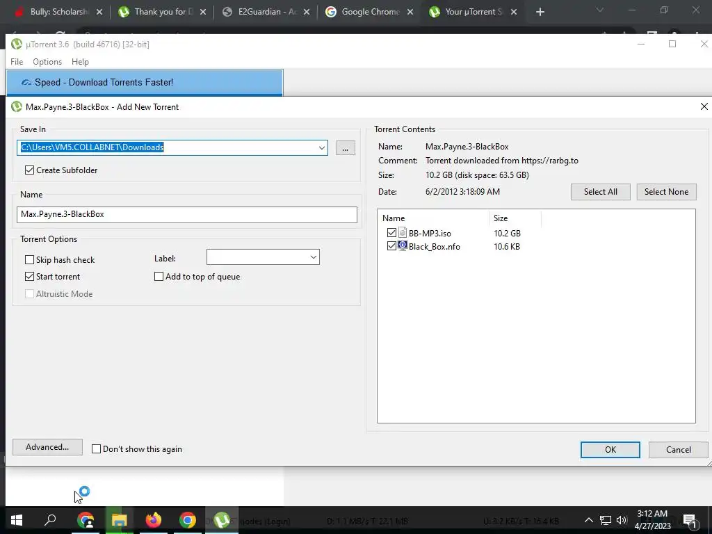Viewport: 712px width, 534px height.
Task: Open the Advanced settings button
Action: click(x=47, y=447)
